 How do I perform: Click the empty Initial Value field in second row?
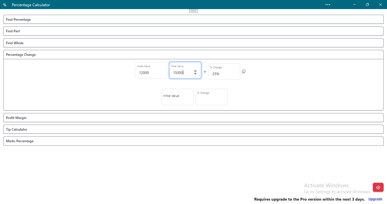178,97
